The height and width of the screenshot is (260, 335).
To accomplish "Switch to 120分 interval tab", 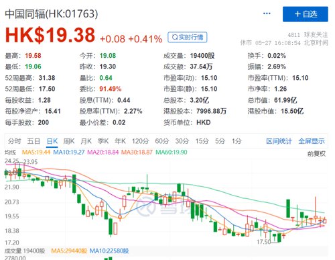I will (140, 141).
